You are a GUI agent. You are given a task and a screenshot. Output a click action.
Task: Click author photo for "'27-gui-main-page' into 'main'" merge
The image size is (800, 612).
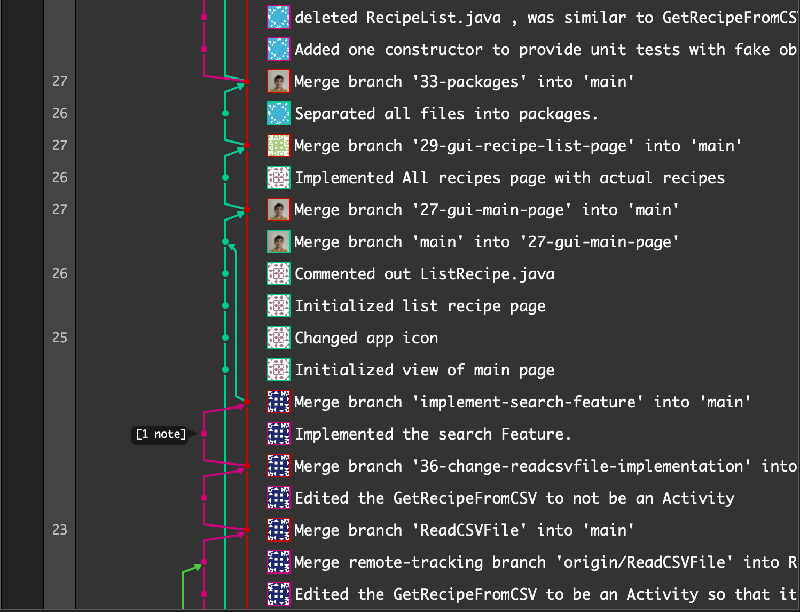click(x=279, y=209)
